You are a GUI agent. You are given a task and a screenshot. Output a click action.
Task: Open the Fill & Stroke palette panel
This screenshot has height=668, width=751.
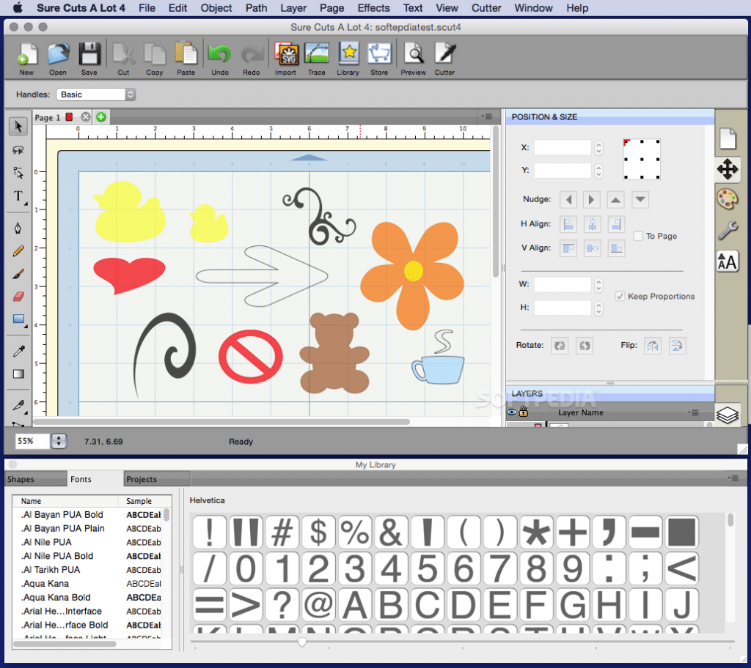tap(728, 199)
